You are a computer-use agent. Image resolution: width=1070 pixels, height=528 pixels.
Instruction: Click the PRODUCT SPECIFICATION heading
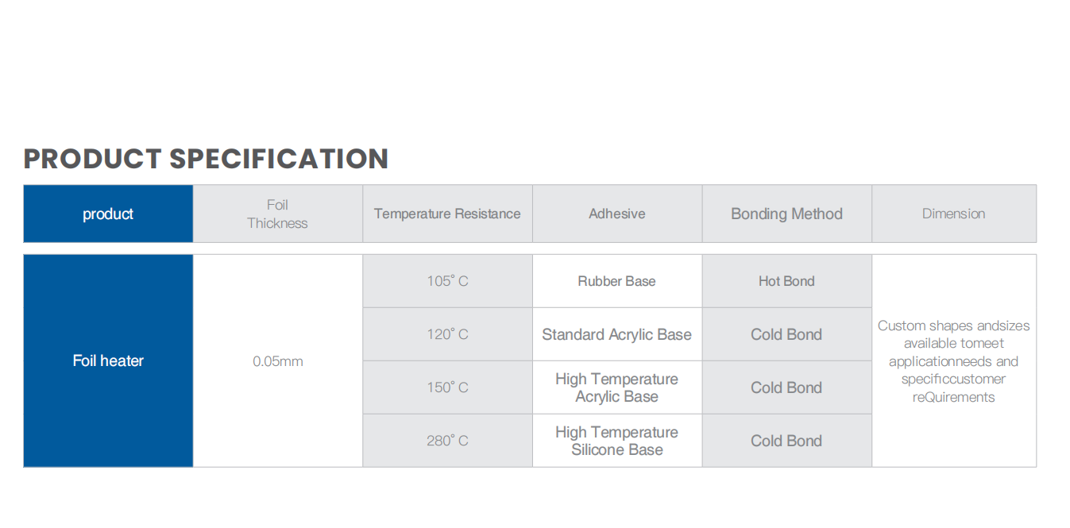[206, 159]
